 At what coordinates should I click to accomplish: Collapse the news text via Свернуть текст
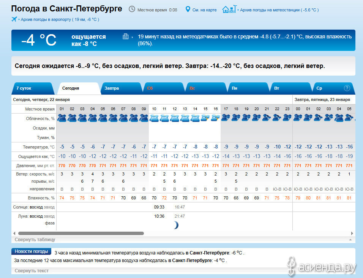click(x=32, y=271)
